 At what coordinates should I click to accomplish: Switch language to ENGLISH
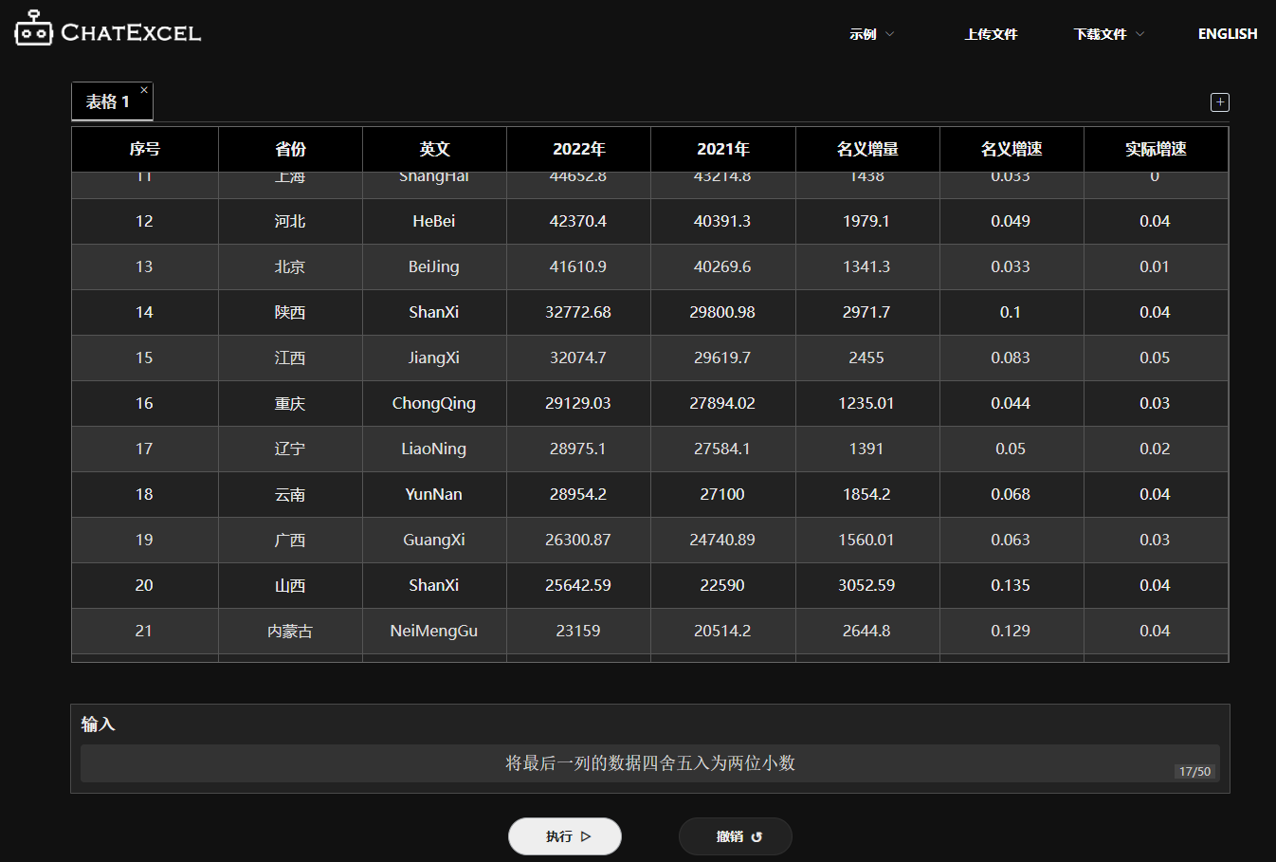(x=1227, y=34)
